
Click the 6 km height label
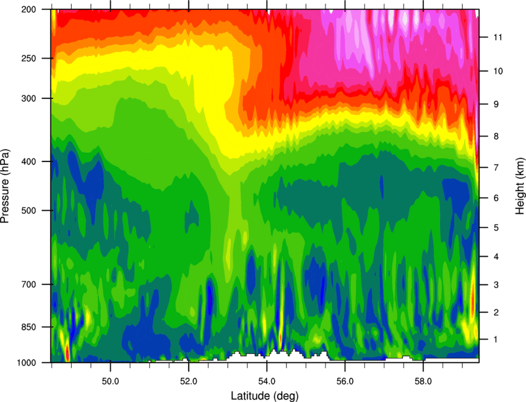[496, 198]
